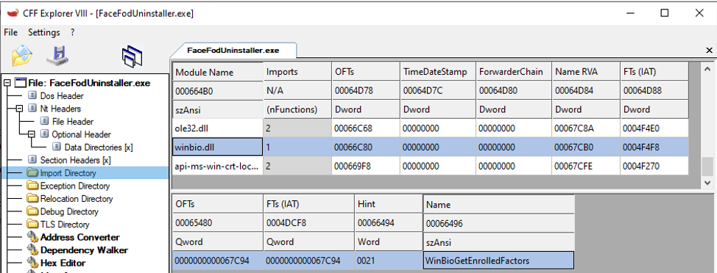Launch the Dependency Walker tool

84,250
